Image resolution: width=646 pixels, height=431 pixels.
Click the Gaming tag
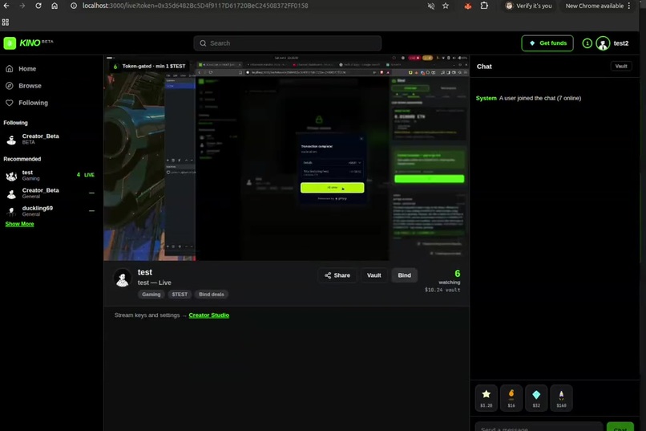tap(151, 294)
